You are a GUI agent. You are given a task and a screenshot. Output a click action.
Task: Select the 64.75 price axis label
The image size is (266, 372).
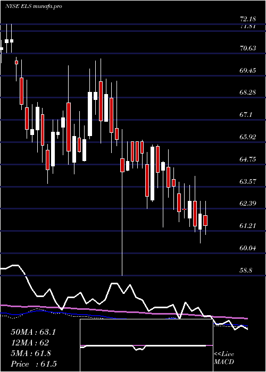pos(248,159)
